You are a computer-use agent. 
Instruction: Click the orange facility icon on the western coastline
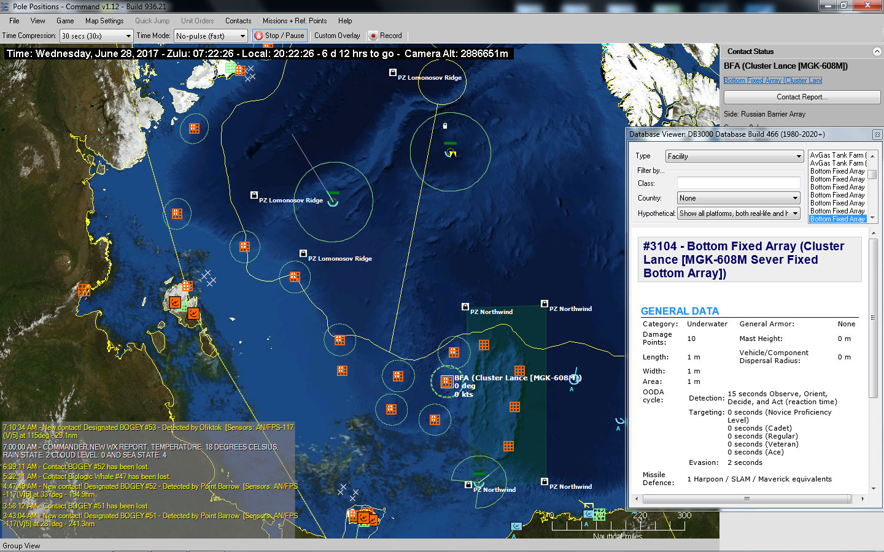[83, 290]
